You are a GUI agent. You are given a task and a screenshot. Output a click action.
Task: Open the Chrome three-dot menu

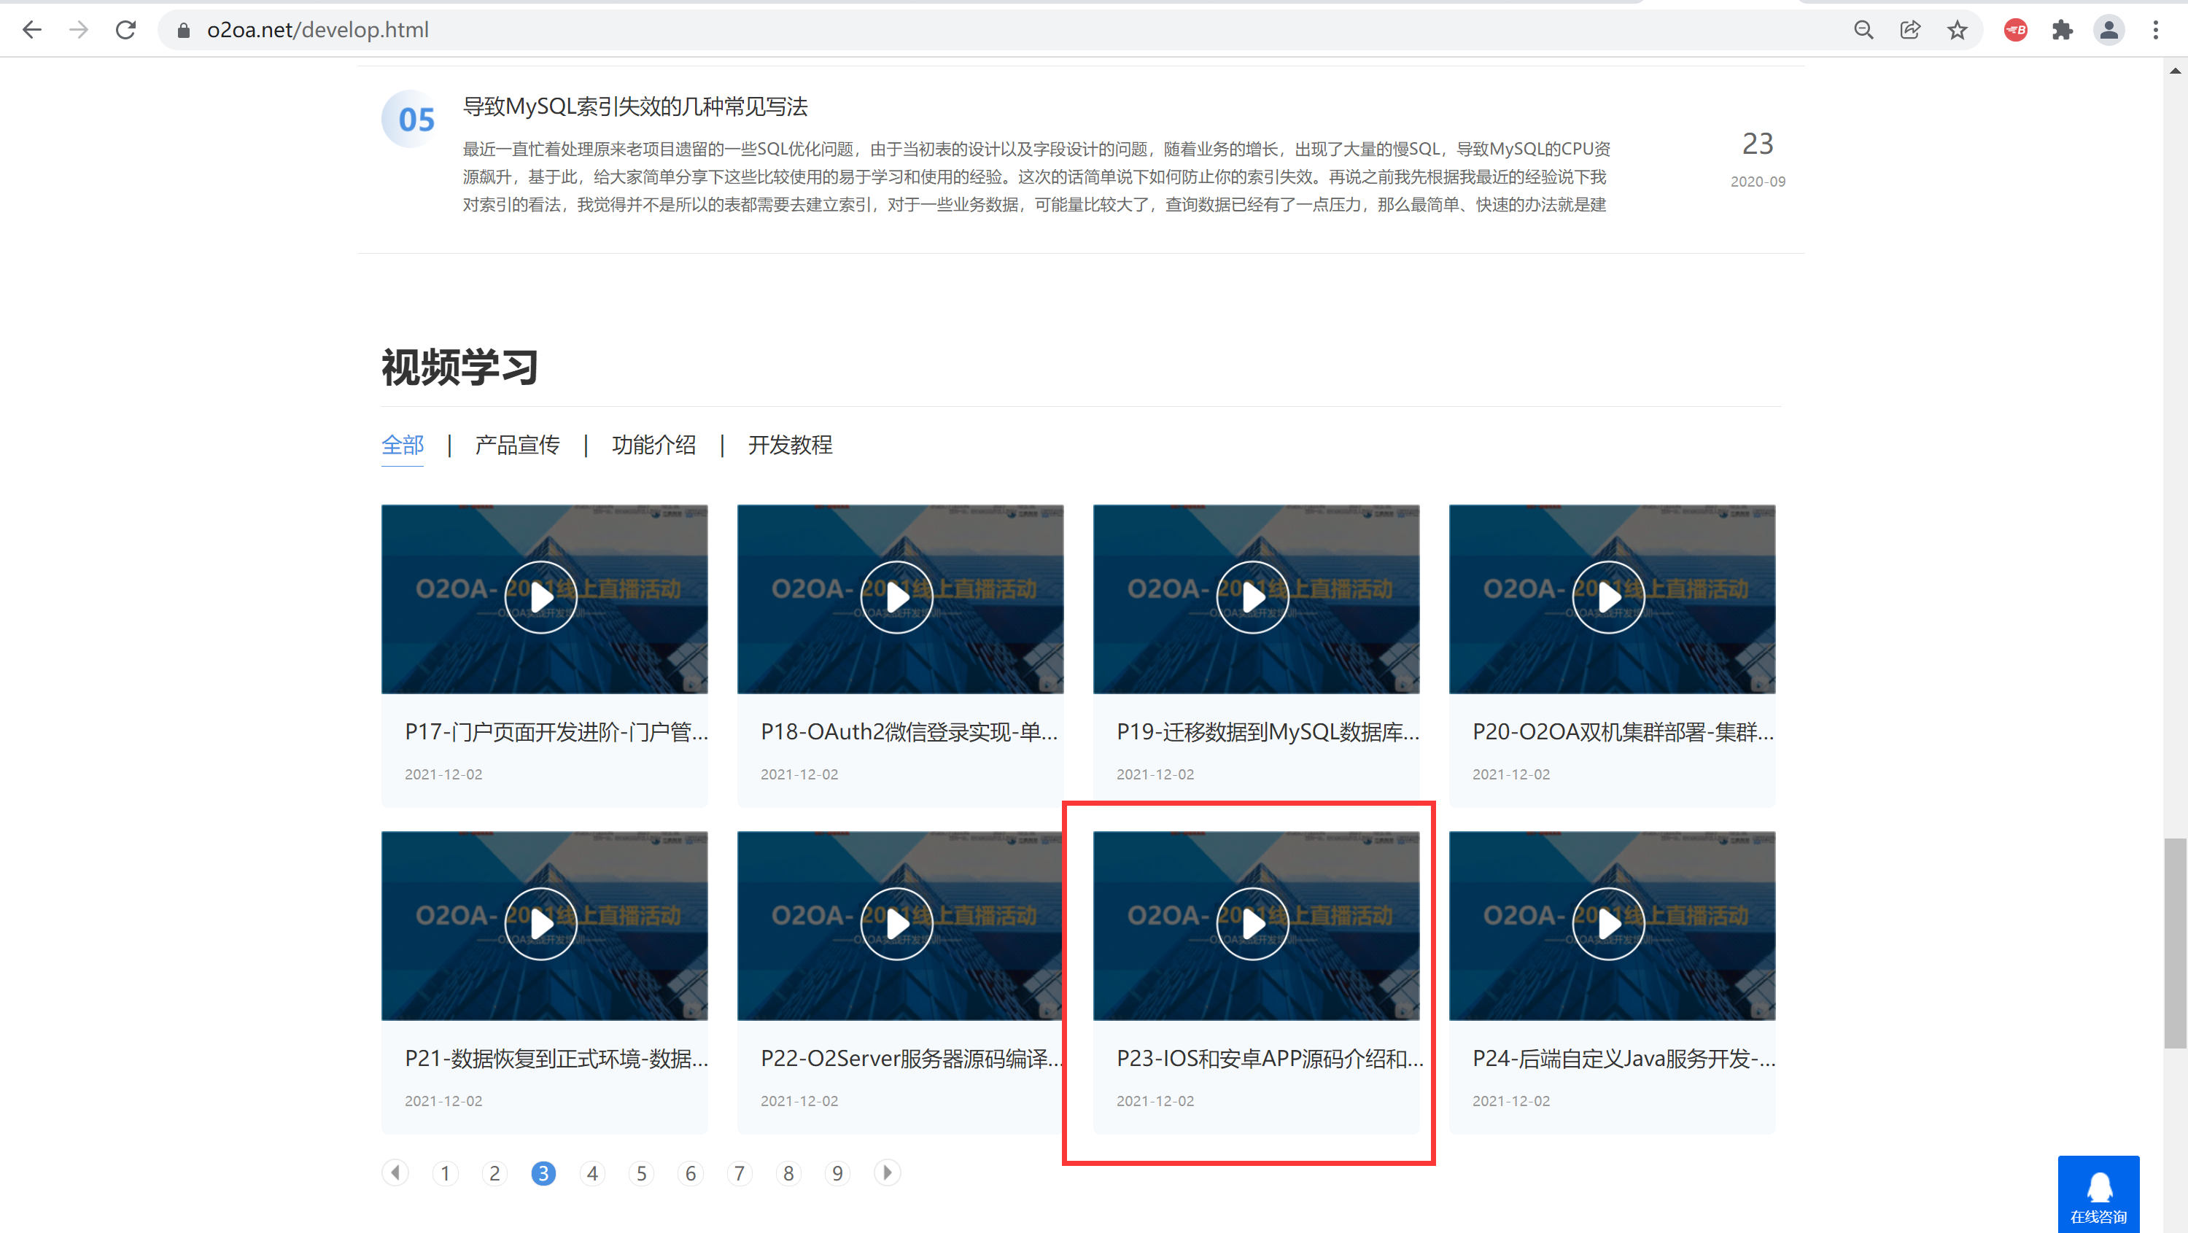pyautogui.click(x=2156, y=30)
